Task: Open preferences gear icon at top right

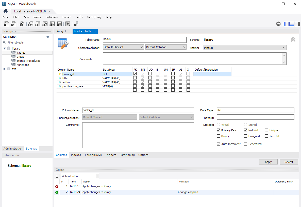Action: [278, 24]
